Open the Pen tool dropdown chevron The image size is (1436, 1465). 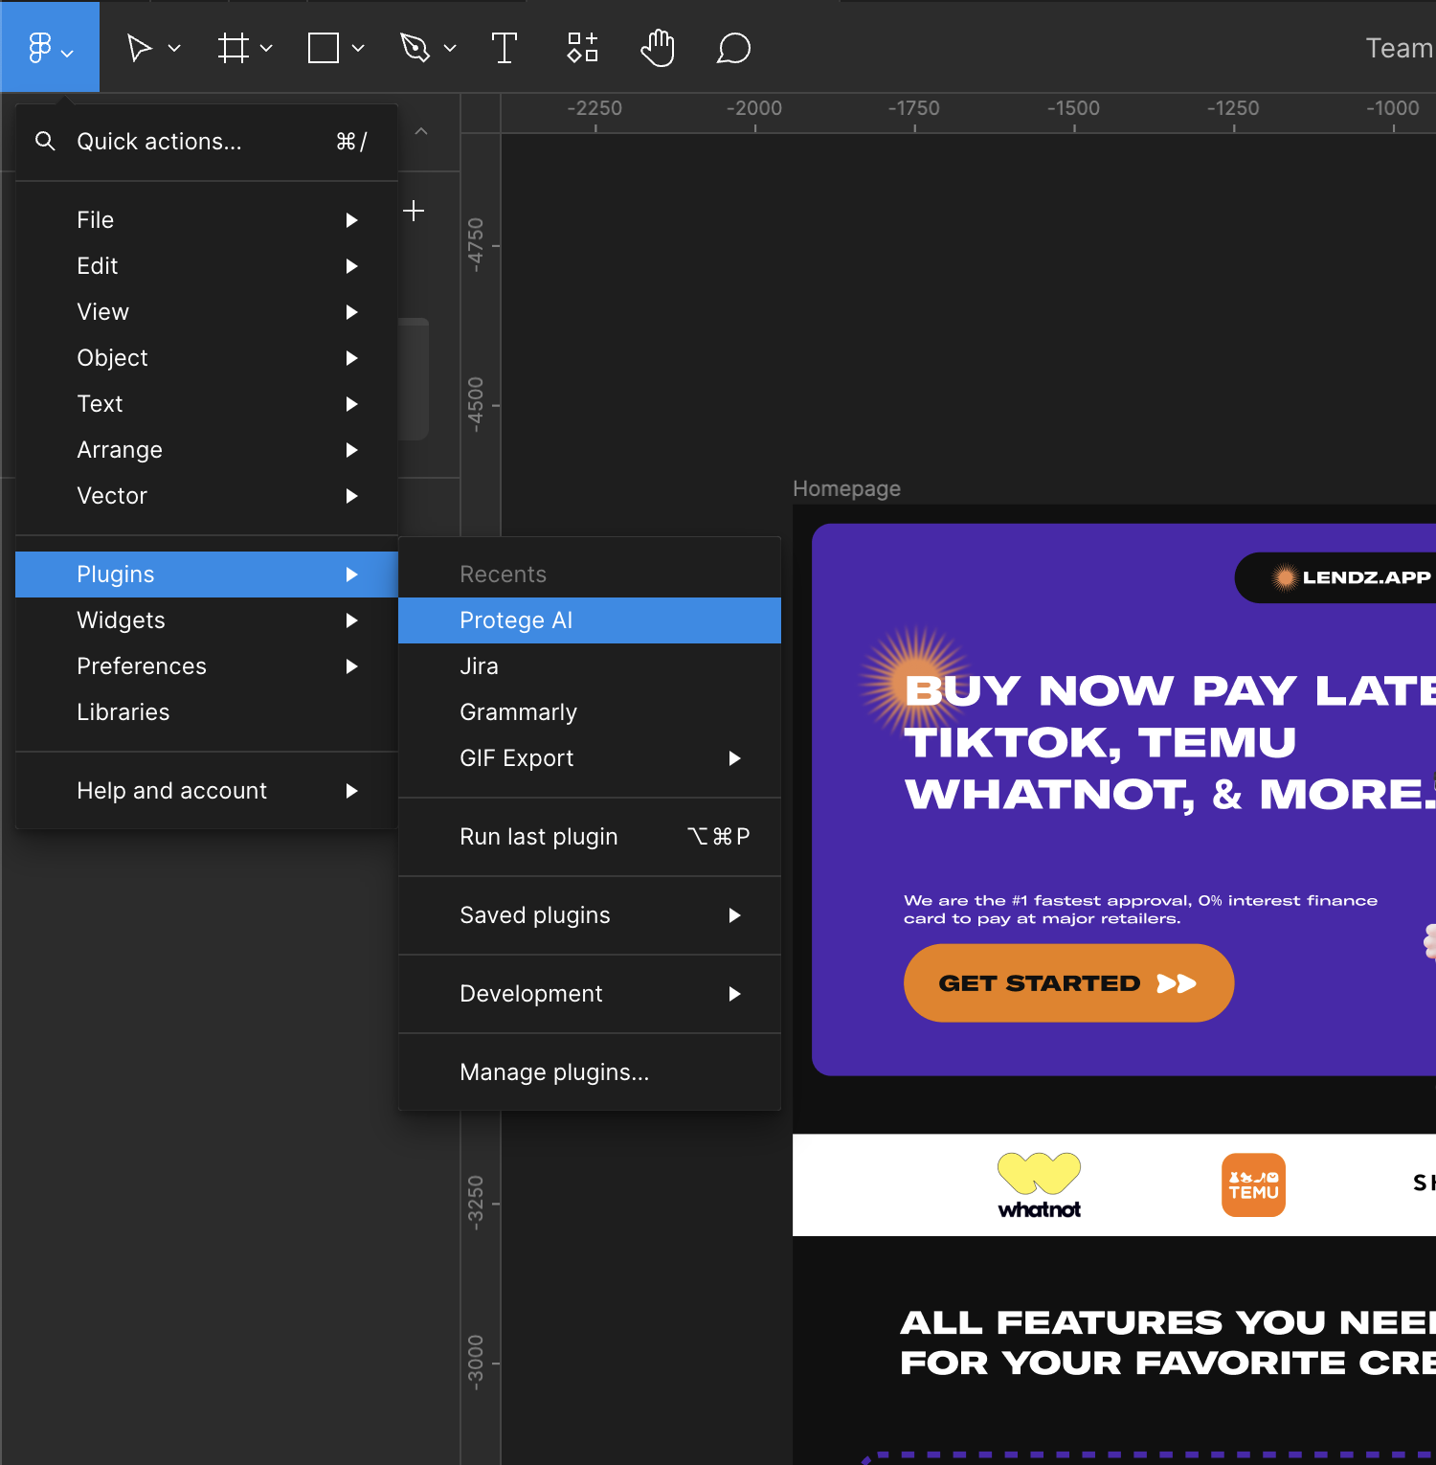450,48
